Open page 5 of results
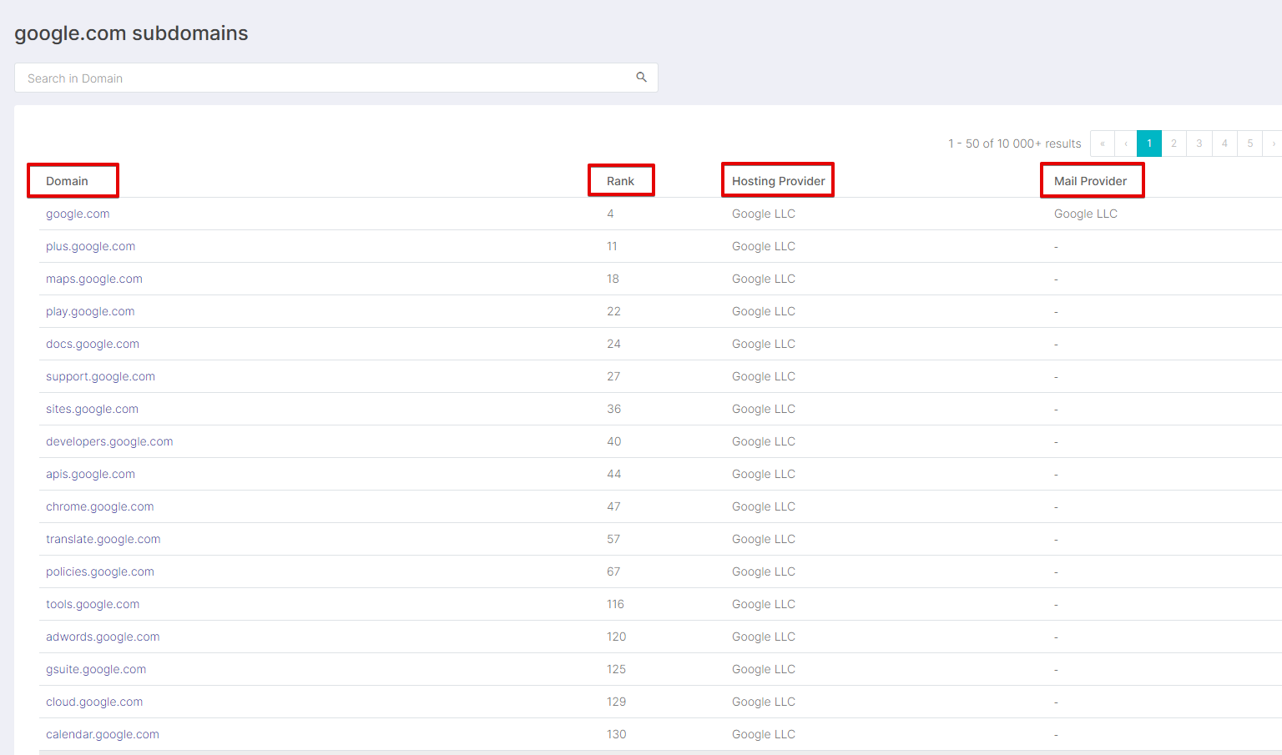Viewport: 1282px width, 755px height. point(1249,143)
